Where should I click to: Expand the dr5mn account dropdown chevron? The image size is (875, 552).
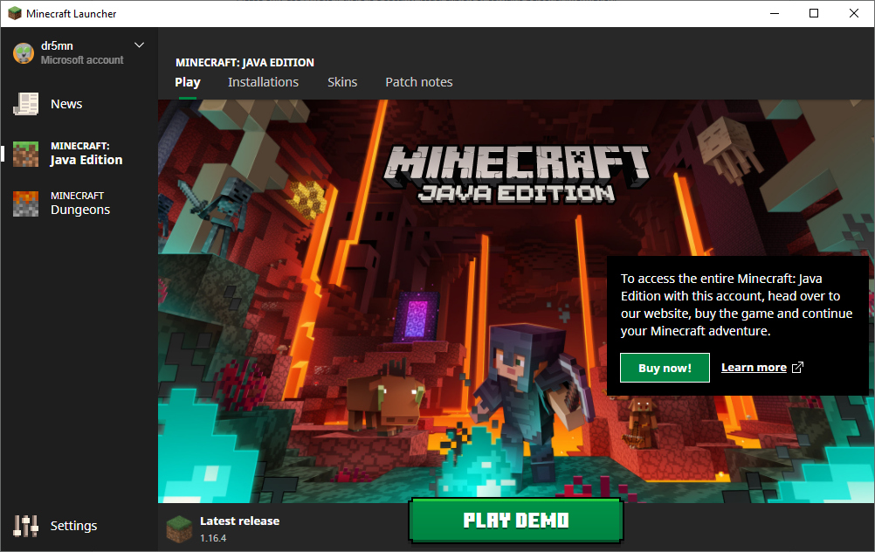coord(139,45)
